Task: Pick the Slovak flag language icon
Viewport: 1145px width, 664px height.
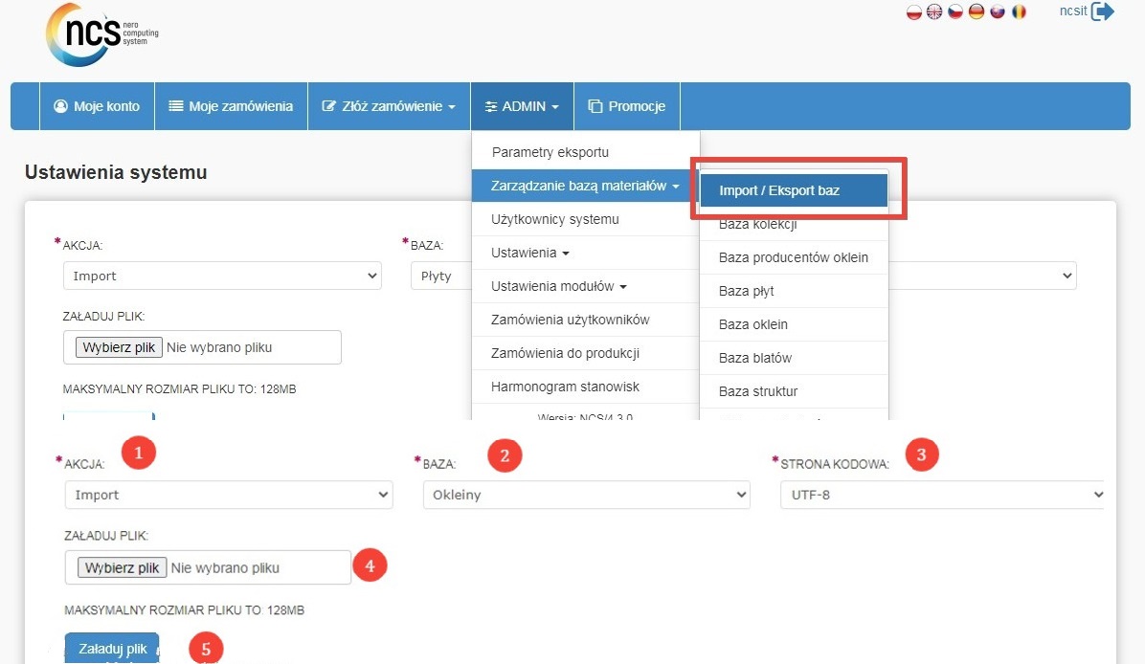Action: [998, 12]
